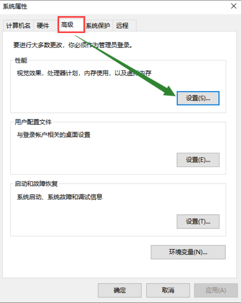Viewport: 241px width, 303px height.
Task: Click the 系统属性 title bar text
Action: [x=15, y=7]
